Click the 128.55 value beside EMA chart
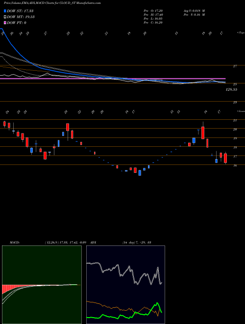Screen dimensions: 245x324 [x=231, y=90]
